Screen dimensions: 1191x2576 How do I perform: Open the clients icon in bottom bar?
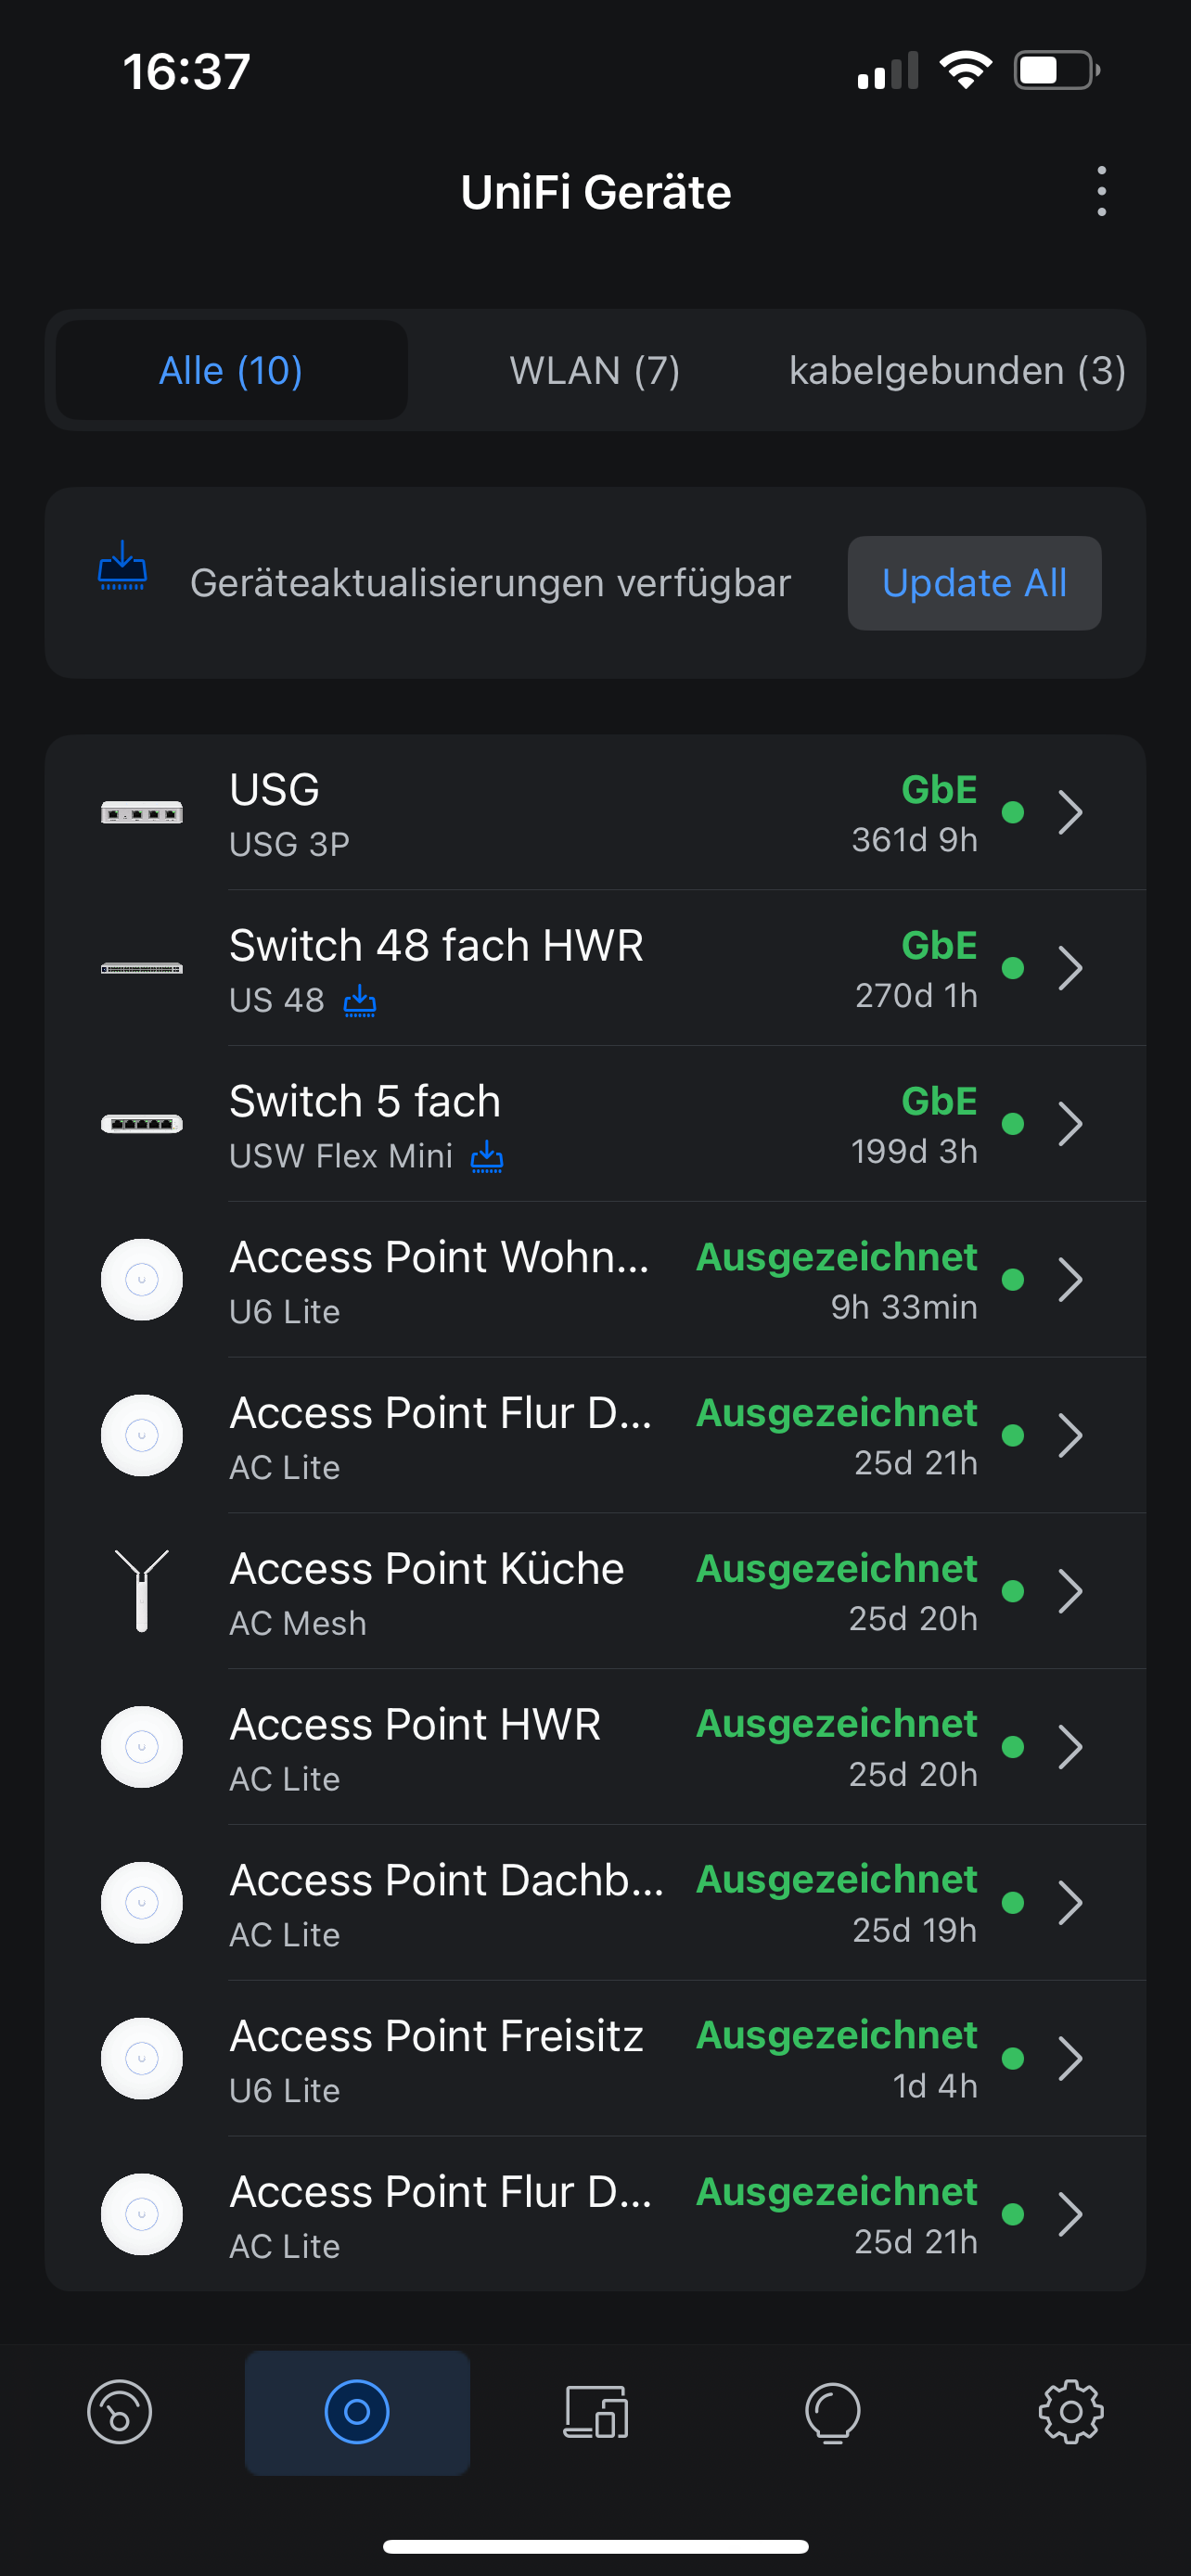[595, 2412]
